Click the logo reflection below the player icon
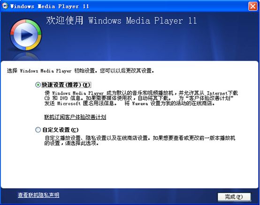The height and width of the screenshot is (205, 260). click(x=26, y=56)
